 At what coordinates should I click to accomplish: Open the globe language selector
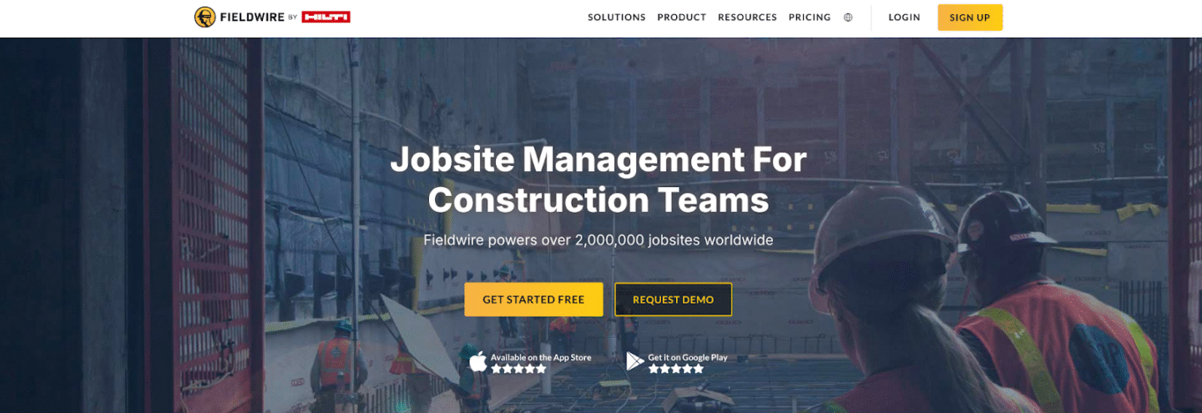click(x=848, y=18)
